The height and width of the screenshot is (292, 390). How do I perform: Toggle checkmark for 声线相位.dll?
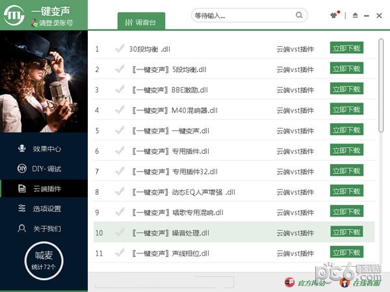(x=120, y=253)
